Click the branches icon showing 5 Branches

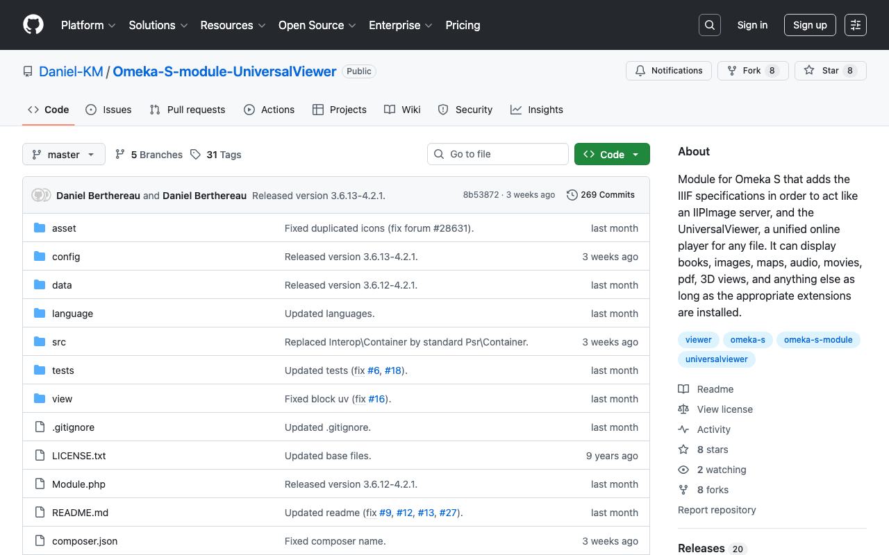point(120,155)
